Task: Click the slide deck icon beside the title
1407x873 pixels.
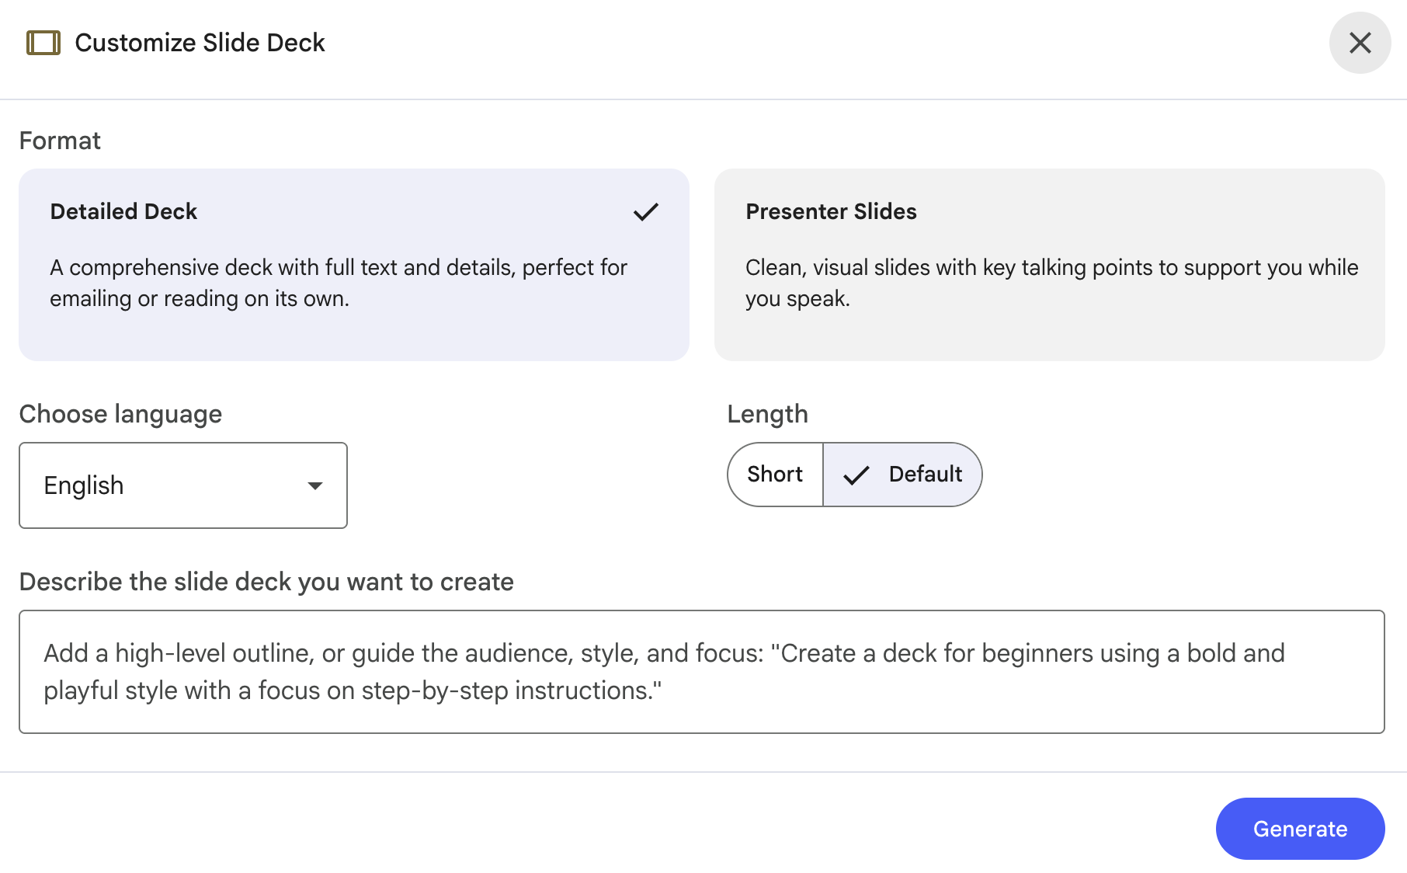Action: point(43,43)
